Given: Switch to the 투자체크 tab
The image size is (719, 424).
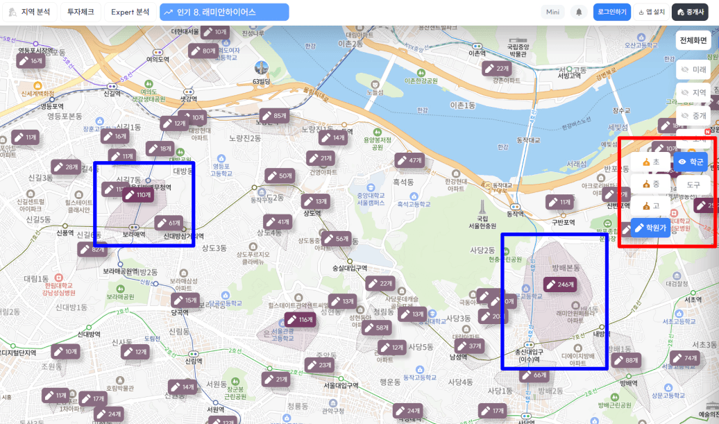Looking at the screenshot, I should (x=81, y=12).
